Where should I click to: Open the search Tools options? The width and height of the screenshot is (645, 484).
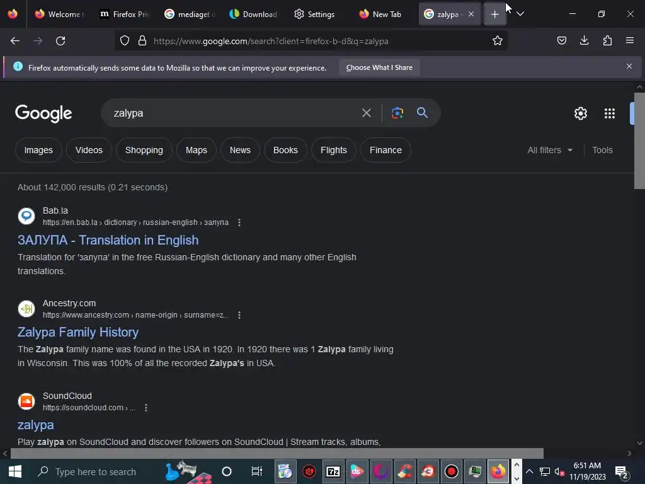tap(602, 150)
